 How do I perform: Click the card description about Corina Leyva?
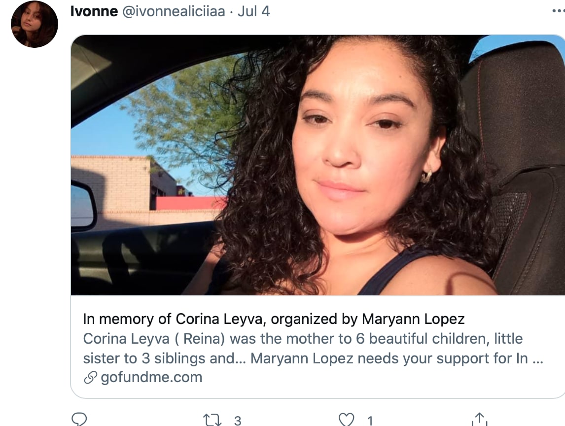click(x=313, y=349)
